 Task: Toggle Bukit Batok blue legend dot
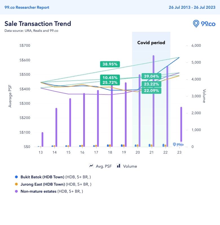click(16, 177)
